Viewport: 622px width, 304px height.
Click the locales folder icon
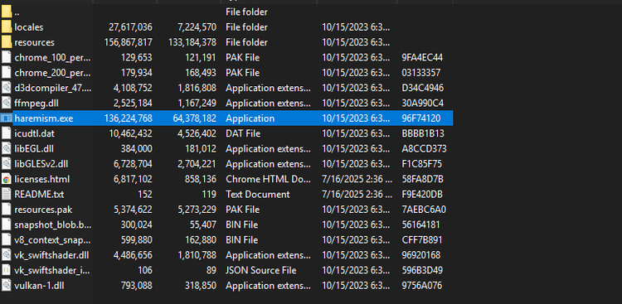coord(7,27)
